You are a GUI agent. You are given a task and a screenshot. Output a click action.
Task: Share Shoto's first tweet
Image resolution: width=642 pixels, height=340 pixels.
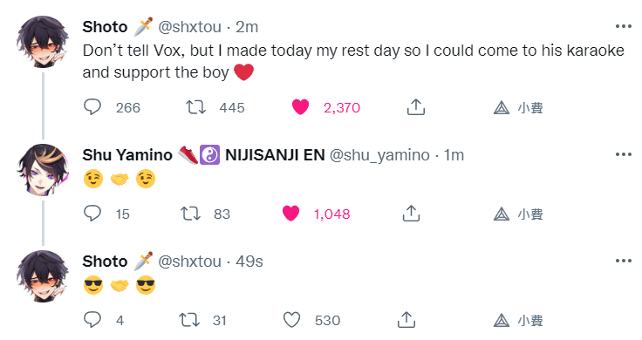[415, 106]
